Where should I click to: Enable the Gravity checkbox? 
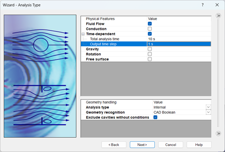150,49
